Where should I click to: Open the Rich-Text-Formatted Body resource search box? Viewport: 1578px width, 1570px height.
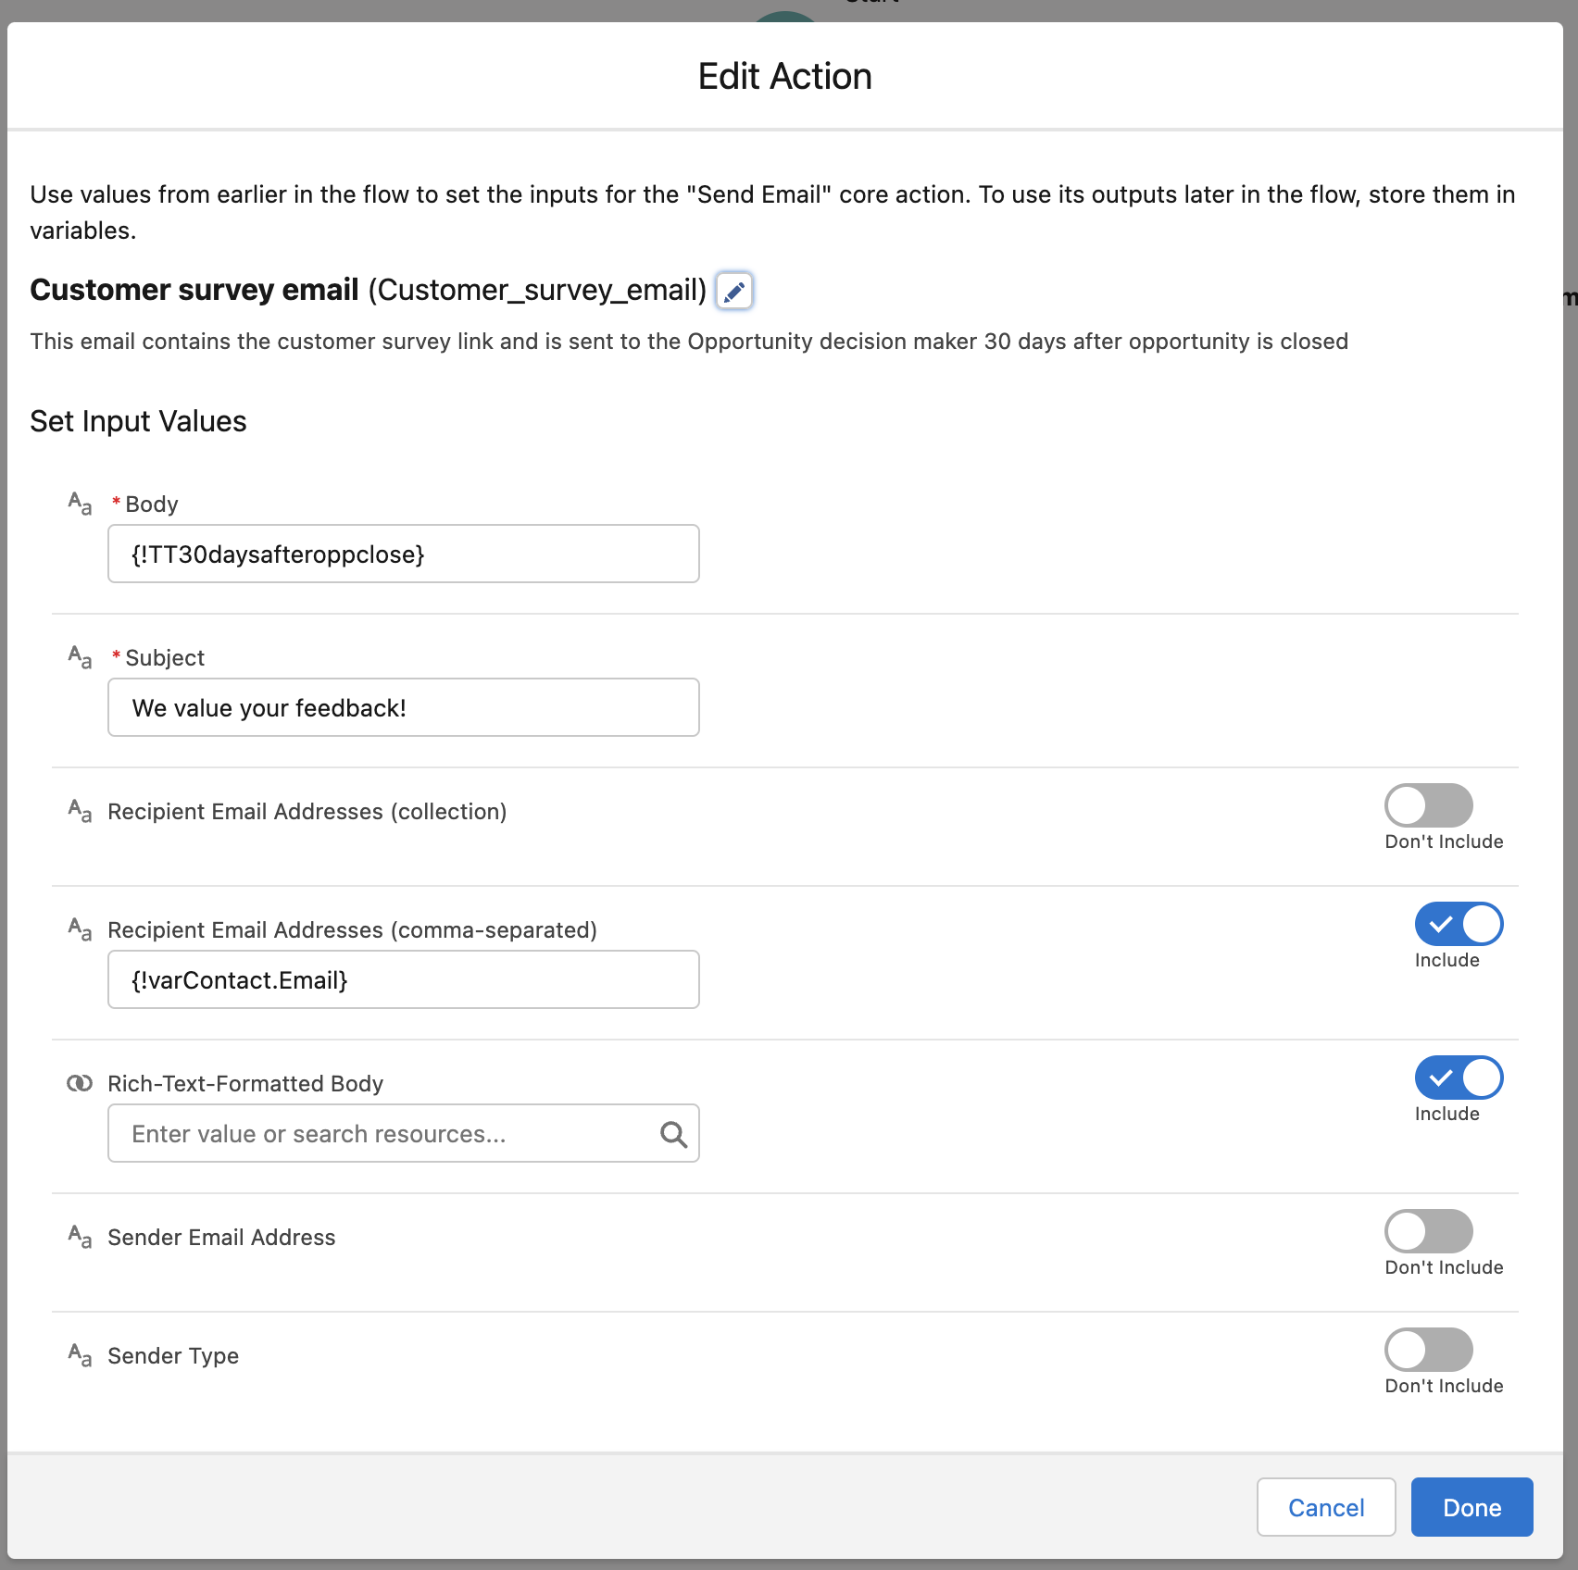(404, 1133)
